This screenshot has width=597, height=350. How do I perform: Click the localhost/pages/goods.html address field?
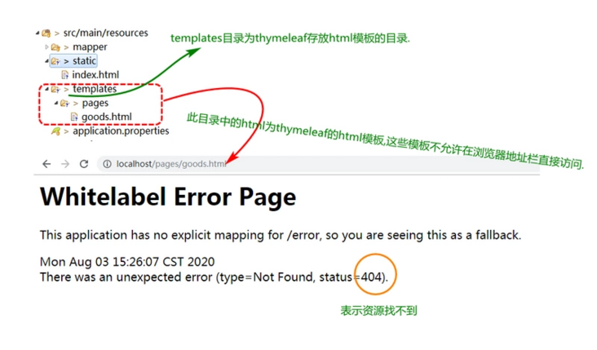click(318, 164)
